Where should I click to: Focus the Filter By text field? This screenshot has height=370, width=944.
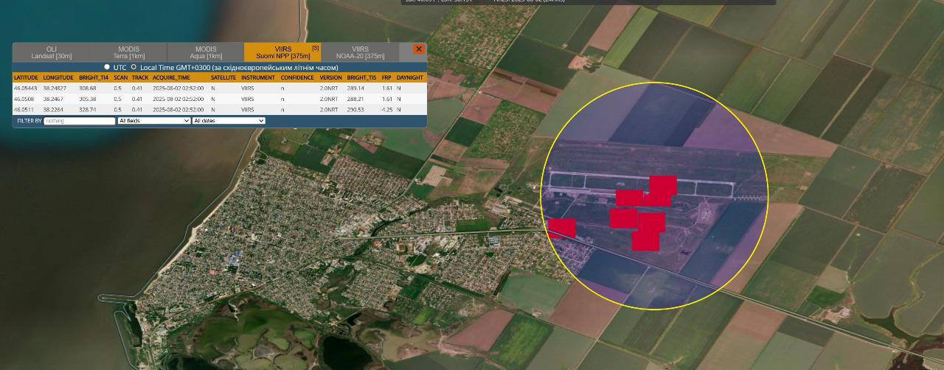click(x=80, y=121)
